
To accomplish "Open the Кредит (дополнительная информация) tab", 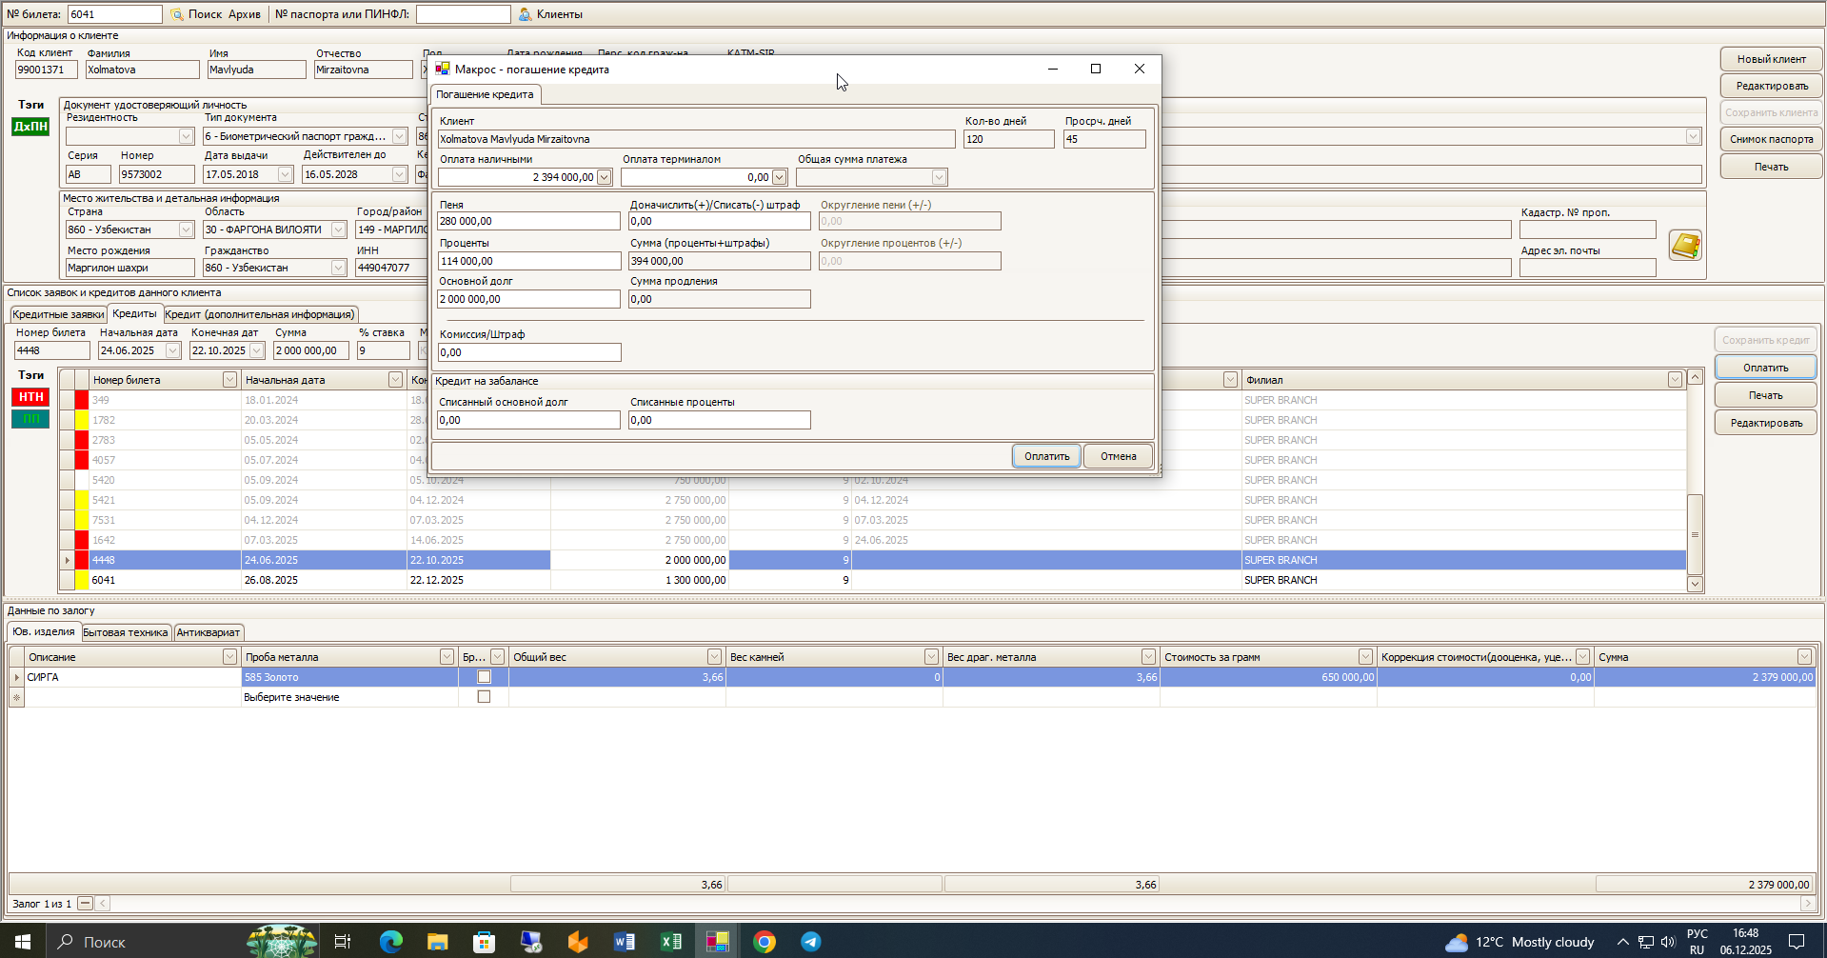I will click(260, 314).
